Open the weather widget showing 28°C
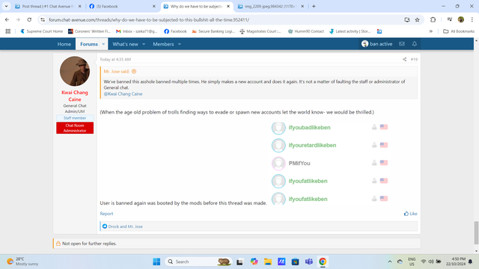 point(22,262)
